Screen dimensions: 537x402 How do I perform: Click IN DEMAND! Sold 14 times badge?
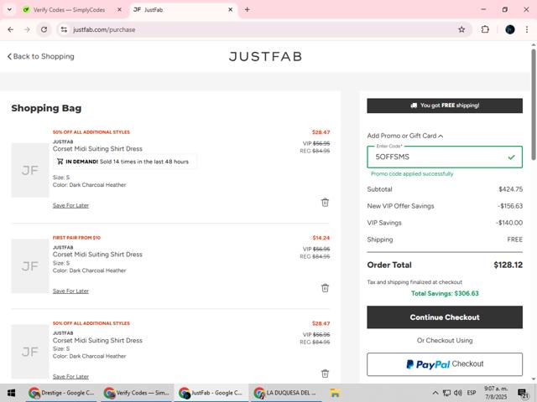[125, 162]
